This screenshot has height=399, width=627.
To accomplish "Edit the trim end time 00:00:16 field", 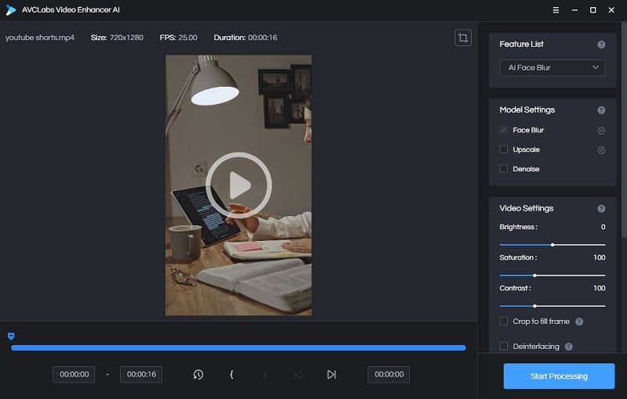I will 141,375.
